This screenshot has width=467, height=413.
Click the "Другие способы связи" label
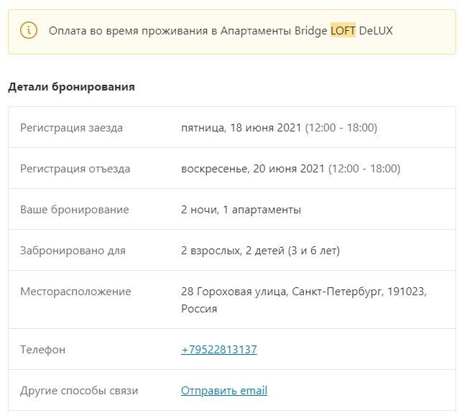click(x=79, y=391)
